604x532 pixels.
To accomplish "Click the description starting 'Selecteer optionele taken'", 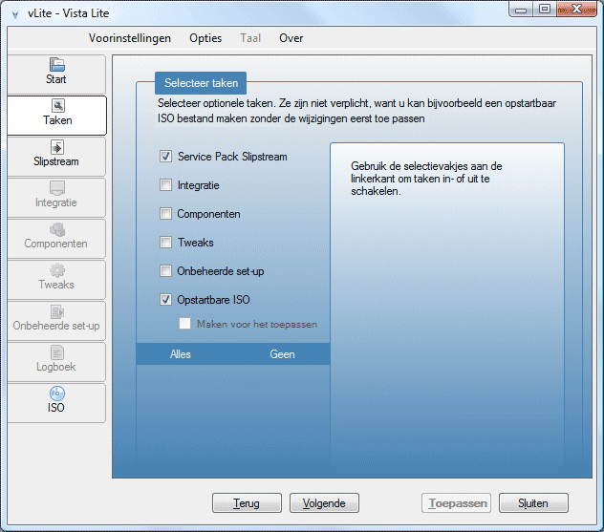I will pyautogui.click(x=356, y=111).
